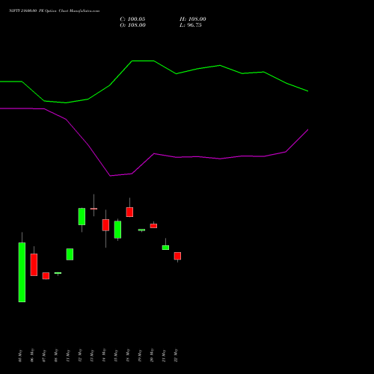Click the 08 May date label

tap(56, 355)
